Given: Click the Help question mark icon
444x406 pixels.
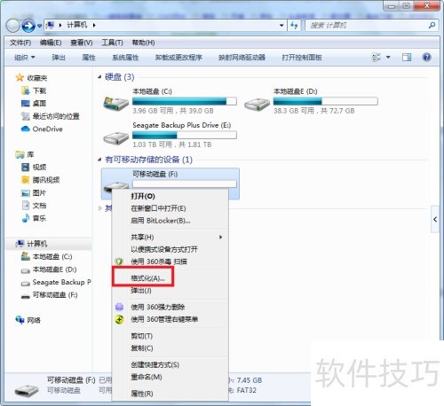Looking at the screenshot, I should tap(426, 57).
